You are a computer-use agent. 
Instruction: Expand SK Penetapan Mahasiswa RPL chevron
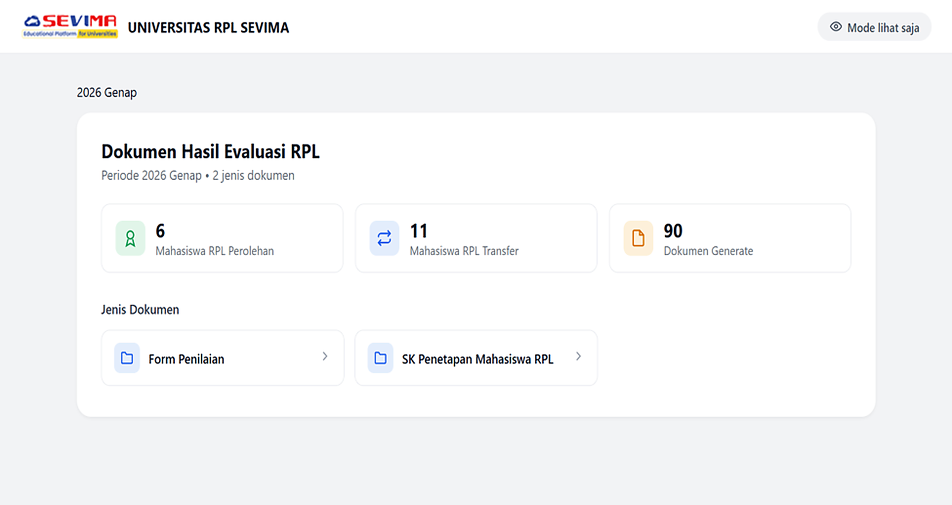(x=578, y=357)
